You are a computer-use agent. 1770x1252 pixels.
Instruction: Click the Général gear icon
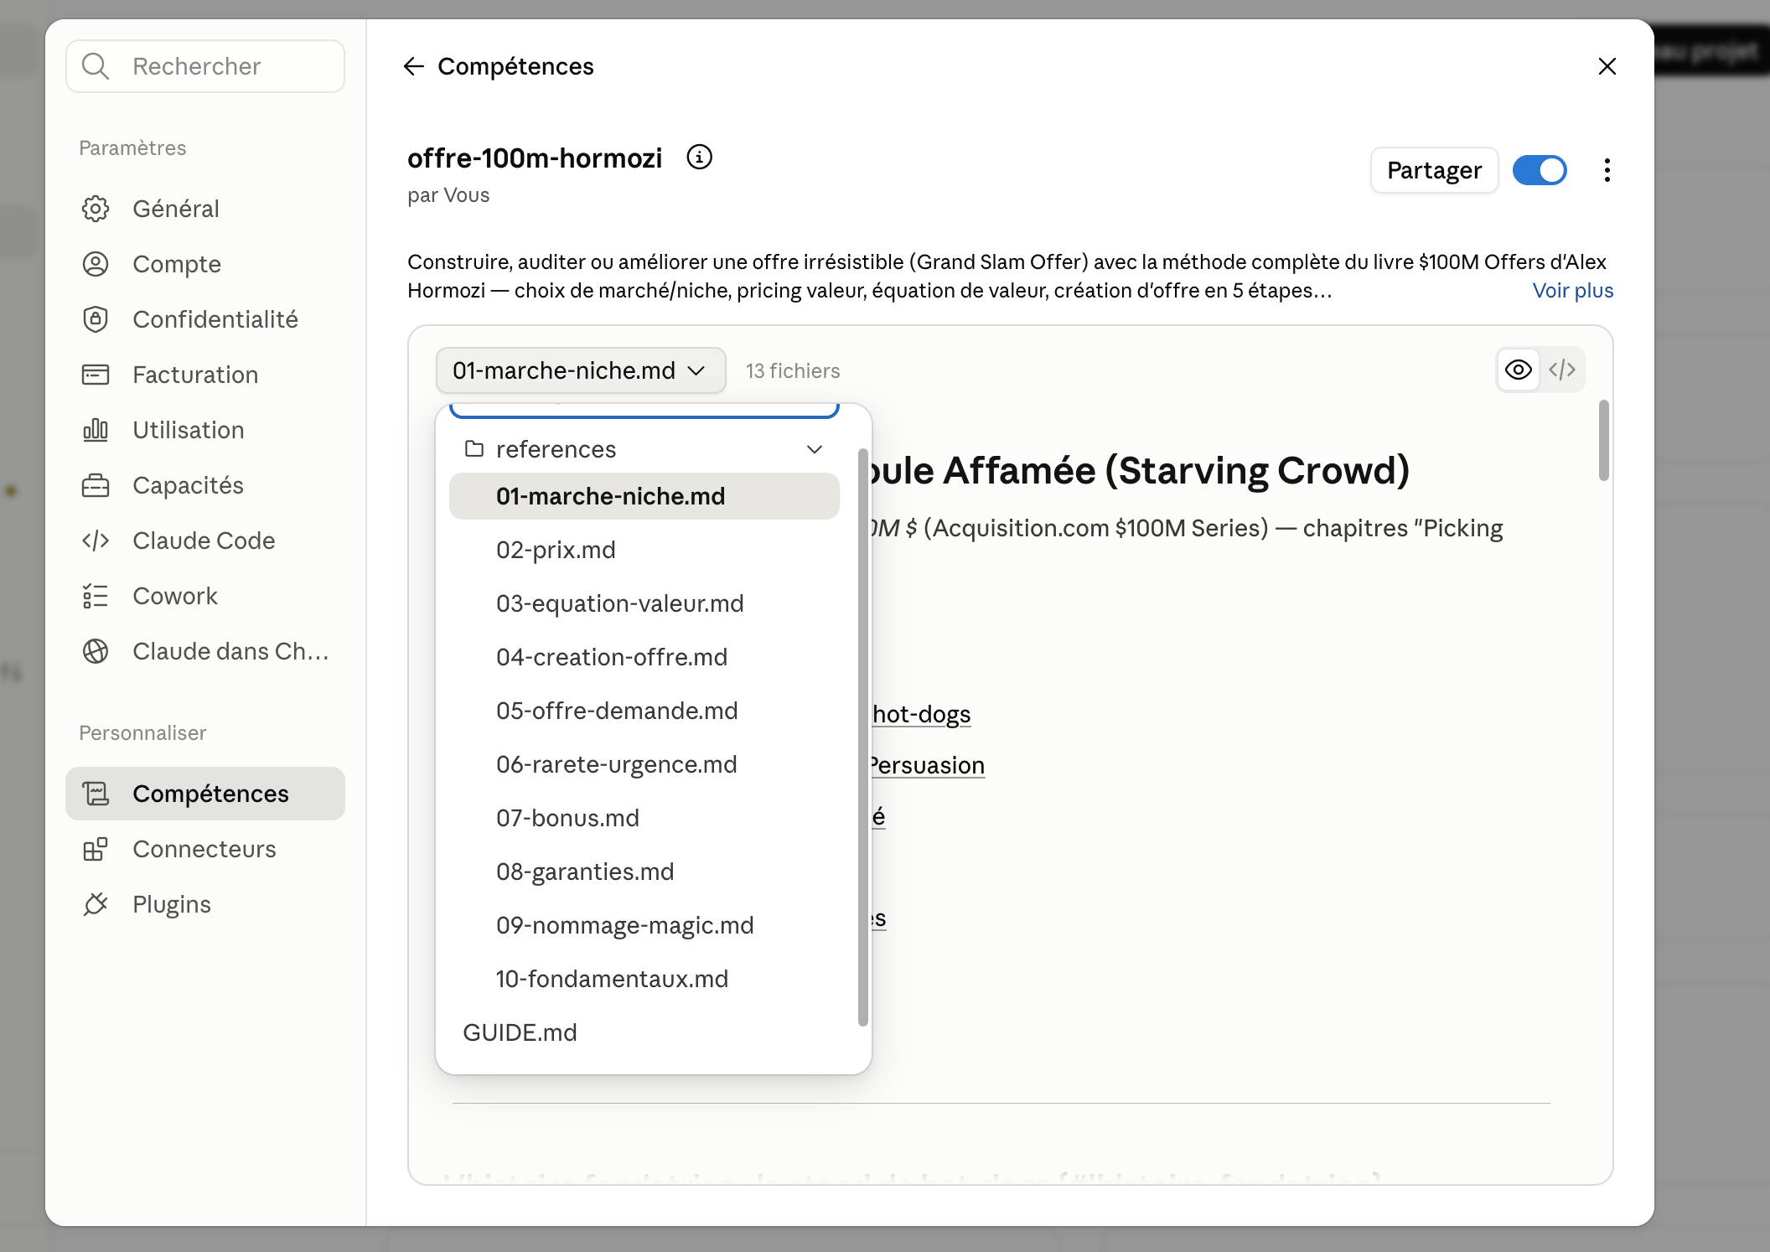click(96, 209)
